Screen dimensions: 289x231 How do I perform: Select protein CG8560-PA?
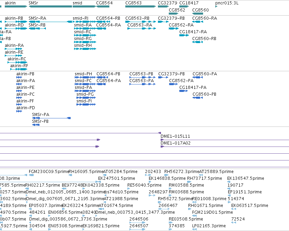pyautogui.click(x=205, y=74)
